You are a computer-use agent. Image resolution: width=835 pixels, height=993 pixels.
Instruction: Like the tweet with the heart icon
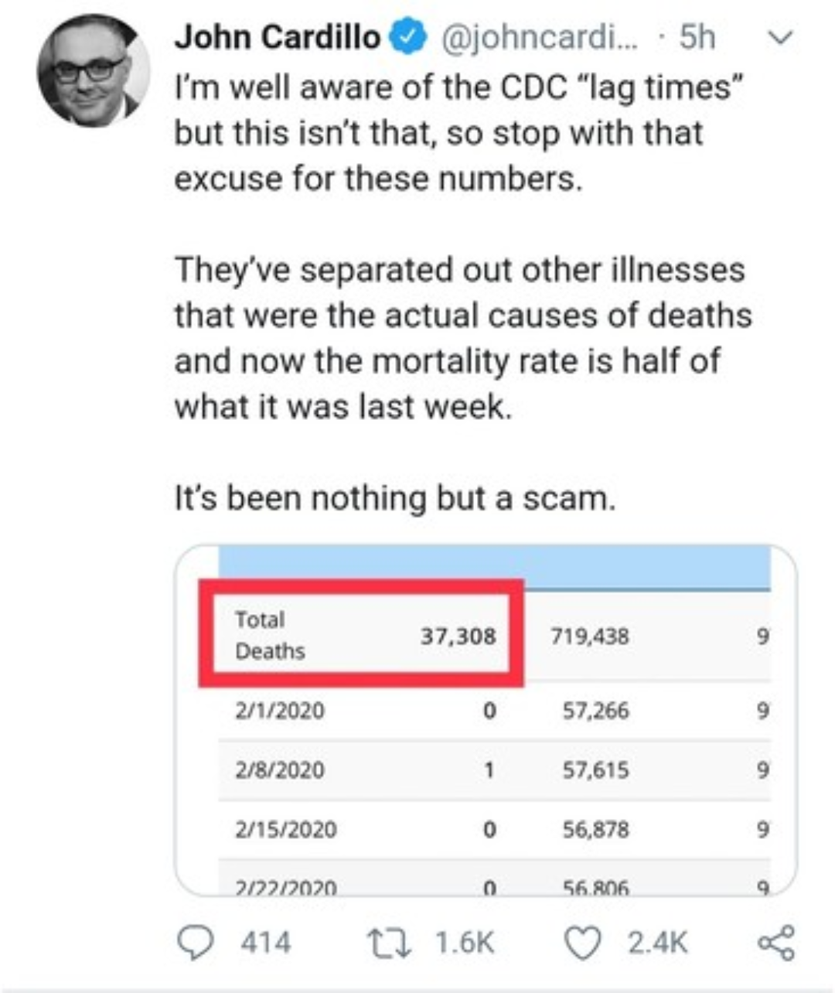pyautogui.click(x=584, y=942)
